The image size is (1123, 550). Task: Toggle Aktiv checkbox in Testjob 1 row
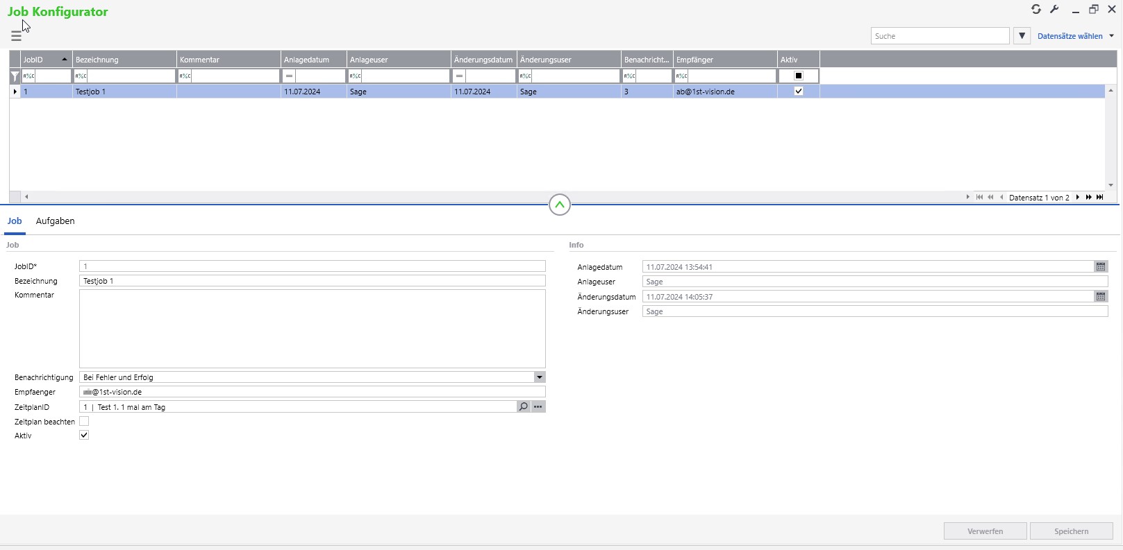[799, 92]
